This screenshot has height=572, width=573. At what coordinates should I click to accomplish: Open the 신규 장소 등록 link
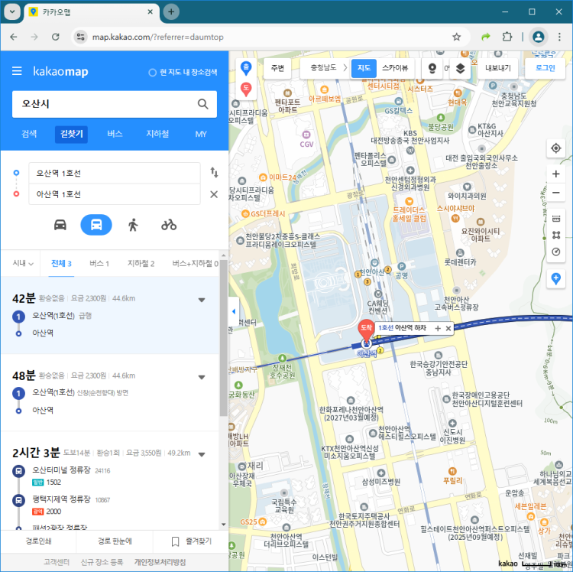102,562
